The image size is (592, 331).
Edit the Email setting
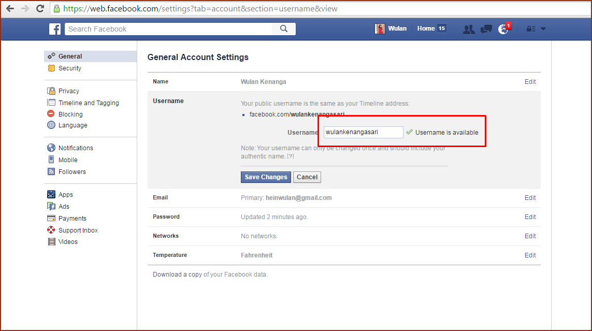(530, 198)
